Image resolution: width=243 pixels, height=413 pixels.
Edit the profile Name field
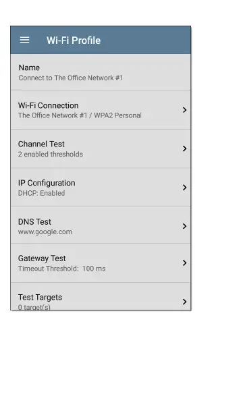pos(101,72)
